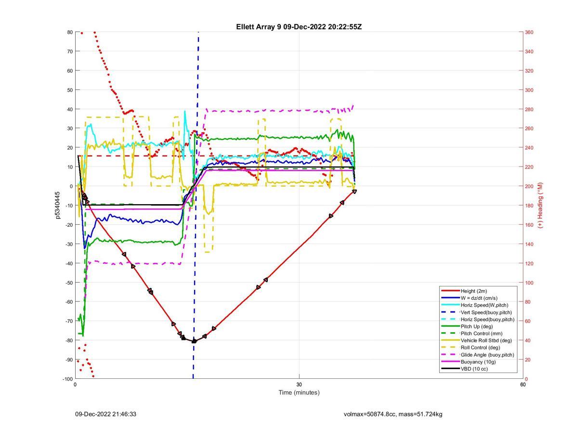The height and width of the screenshot is (426, 578).
Task: Select the right heading axis tick "200"
Action: tap(529, 186)
